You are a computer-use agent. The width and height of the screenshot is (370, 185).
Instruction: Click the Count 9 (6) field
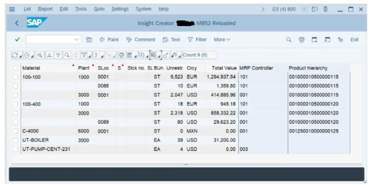[x=199, y=55]
